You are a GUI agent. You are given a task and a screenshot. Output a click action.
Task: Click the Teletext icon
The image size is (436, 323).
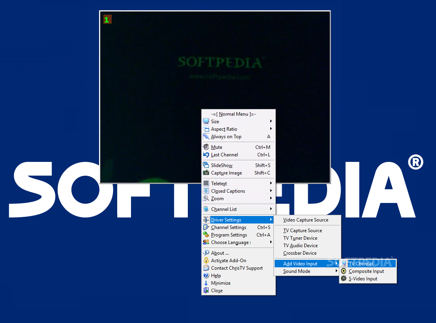coord(206,183)
